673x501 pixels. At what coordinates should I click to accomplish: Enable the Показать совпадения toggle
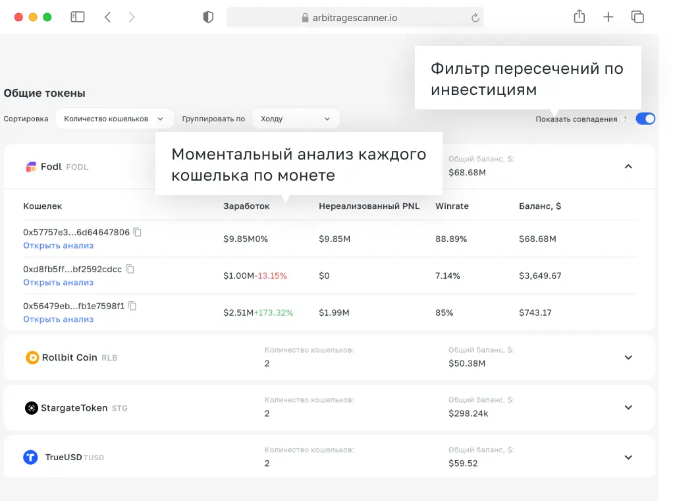[x=645, y=119]
